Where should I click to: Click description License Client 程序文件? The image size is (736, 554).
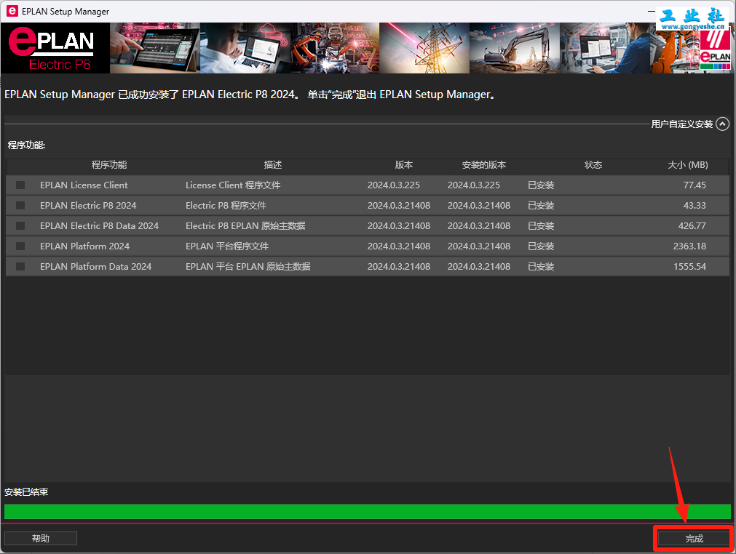[x=233, y=185]
